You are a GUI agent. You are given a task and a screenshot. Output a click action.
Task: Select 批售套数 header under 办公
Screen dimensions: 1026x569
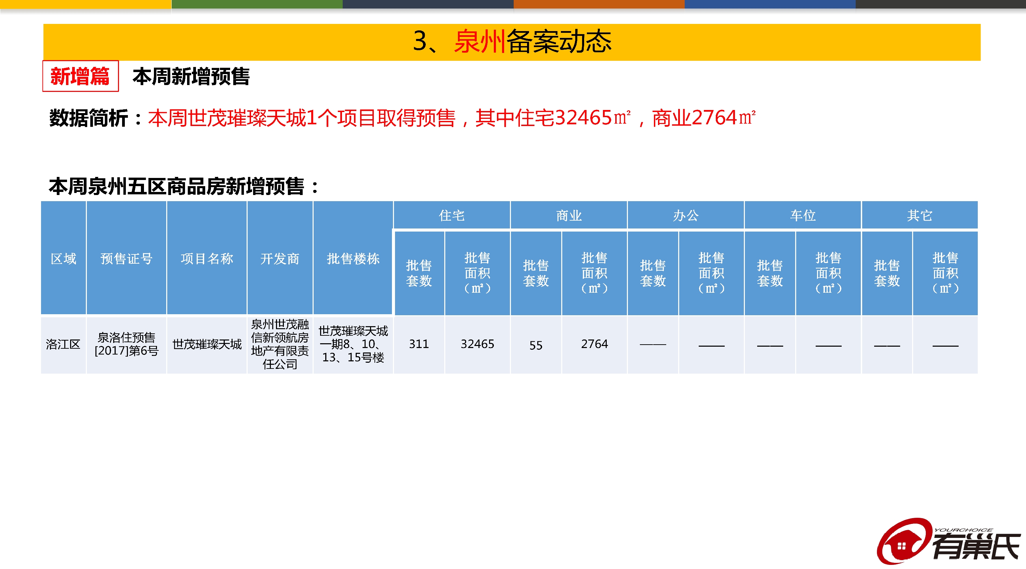[x=653, y=273]
